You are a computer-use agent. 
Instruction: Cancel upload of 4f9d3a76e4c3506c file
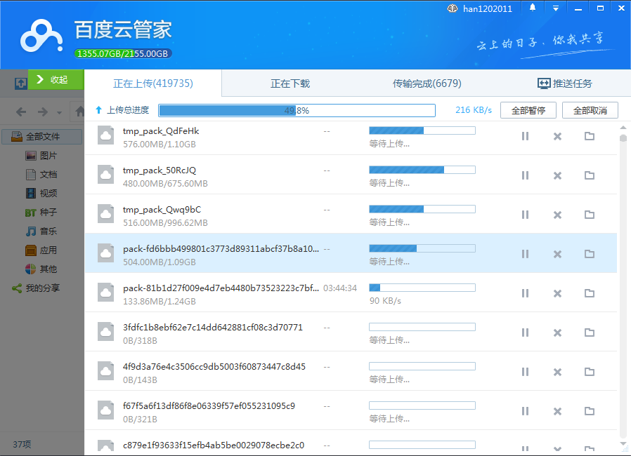pos(557,372)
